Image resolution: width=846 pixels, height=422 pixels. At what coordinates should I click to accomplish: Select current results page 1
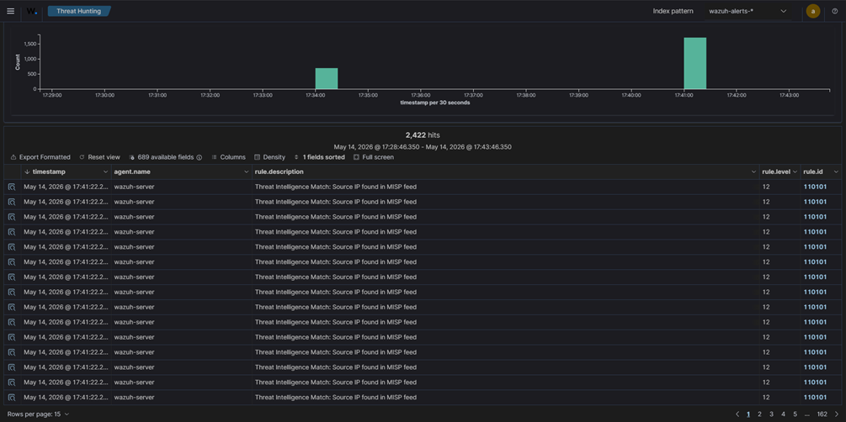coord(748,414)
